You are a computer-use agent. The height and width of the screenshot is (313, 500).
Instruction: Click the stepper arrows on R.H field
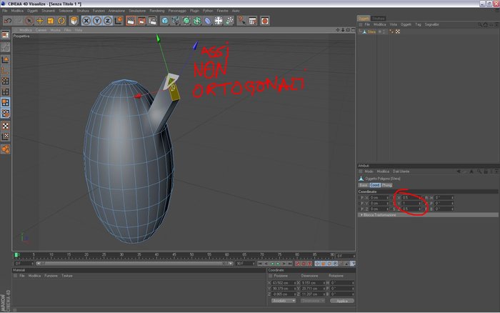[452, 197]
